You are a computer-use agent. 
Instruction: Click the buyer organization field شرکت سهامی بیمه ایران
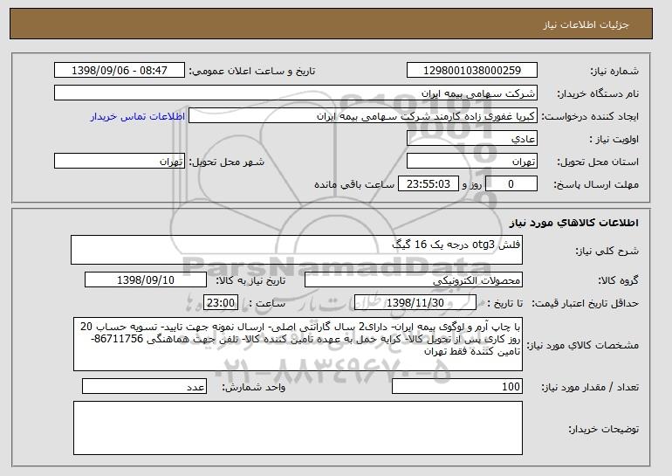[296, 93]
